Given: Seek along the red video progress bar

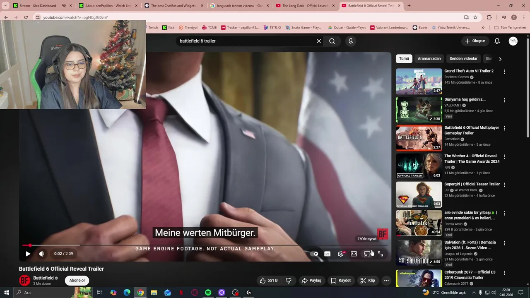Looking at the screenshot, I should pos(205,245).
